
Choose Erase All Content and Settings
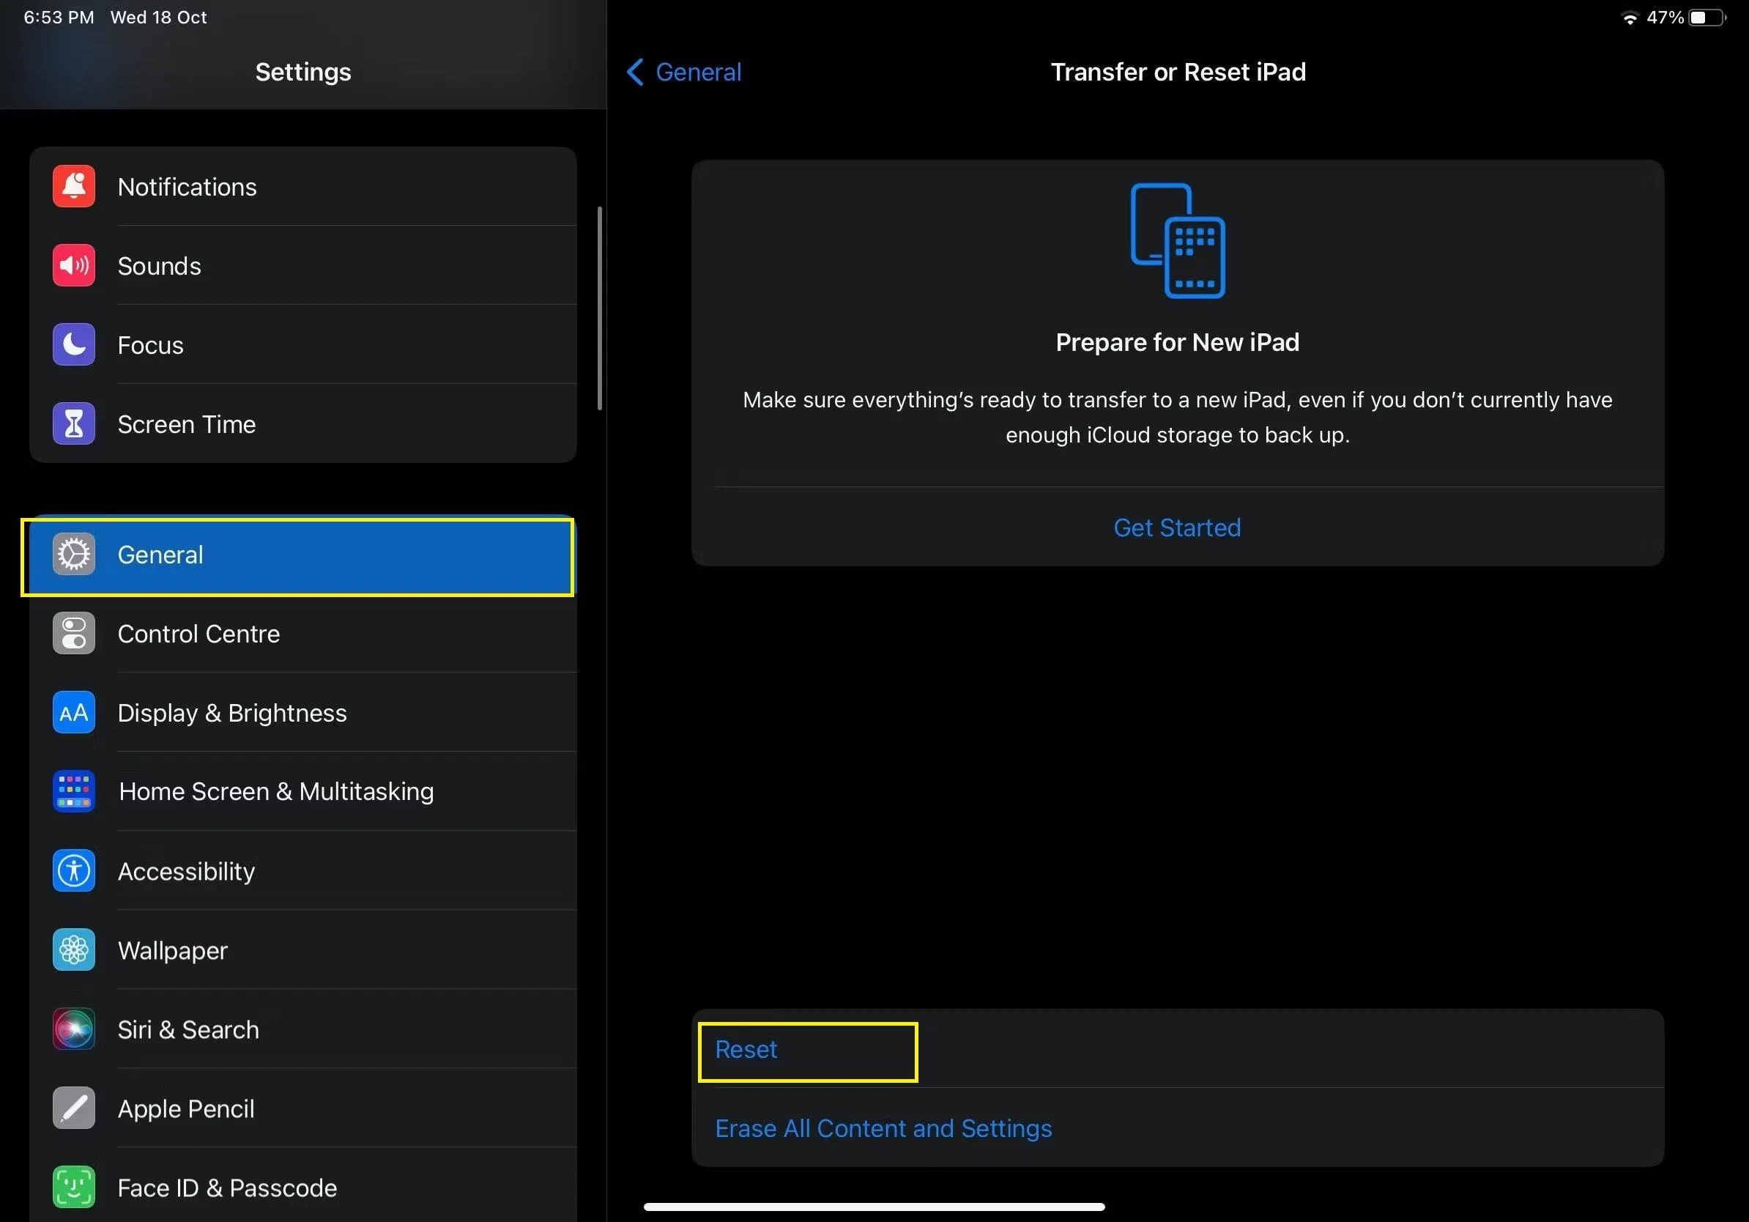[x=883, y=1128]
